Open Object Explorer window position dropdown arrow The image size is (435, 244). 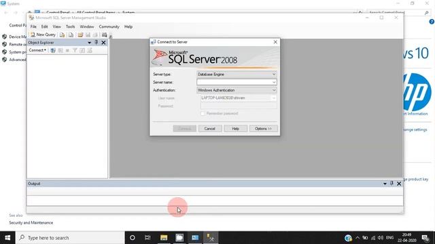point(89,43)
